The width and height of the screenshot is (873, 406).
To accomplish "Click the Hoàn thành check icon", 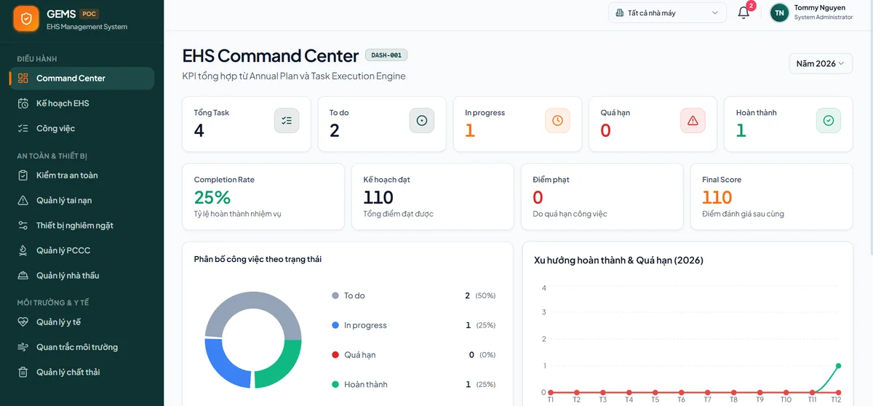I will tap(828, 121).
